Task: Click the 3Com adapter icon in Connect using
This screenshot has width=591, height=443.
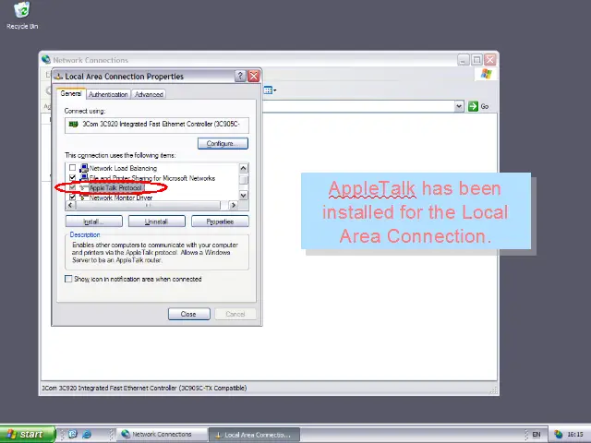Action: coord(74,124)
